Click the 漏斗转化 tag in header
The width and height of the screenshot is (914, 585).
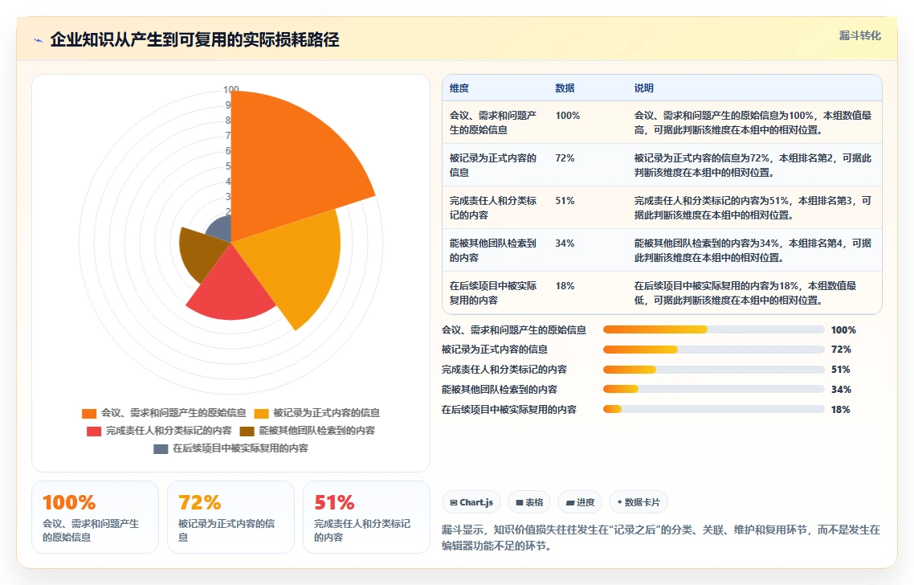(860, 35)
